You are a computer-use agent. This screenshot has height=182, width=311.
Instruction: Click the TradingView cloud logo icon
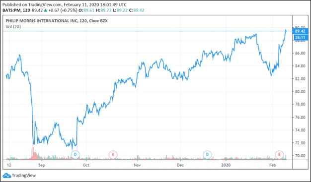coord(6,176)
